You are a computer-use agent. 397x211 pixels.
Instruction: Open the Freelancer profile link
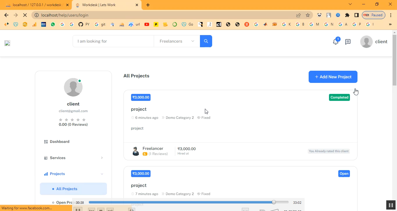point(153,148)
